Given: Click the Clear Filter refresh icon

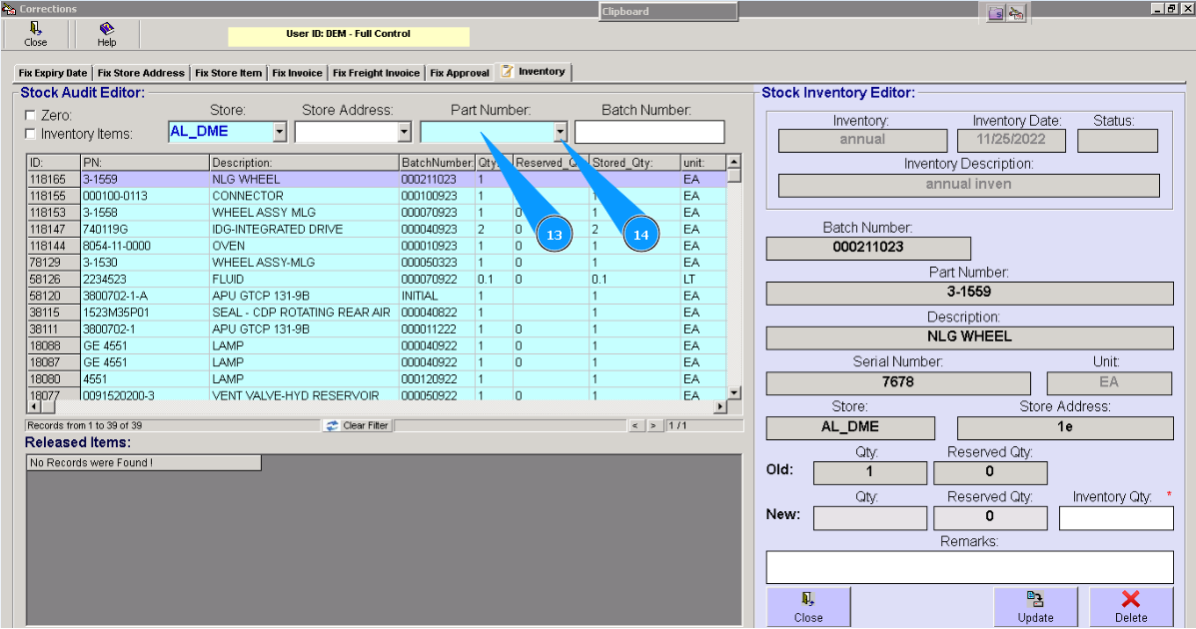Looking at the screenshot, I should click(332, 425).
